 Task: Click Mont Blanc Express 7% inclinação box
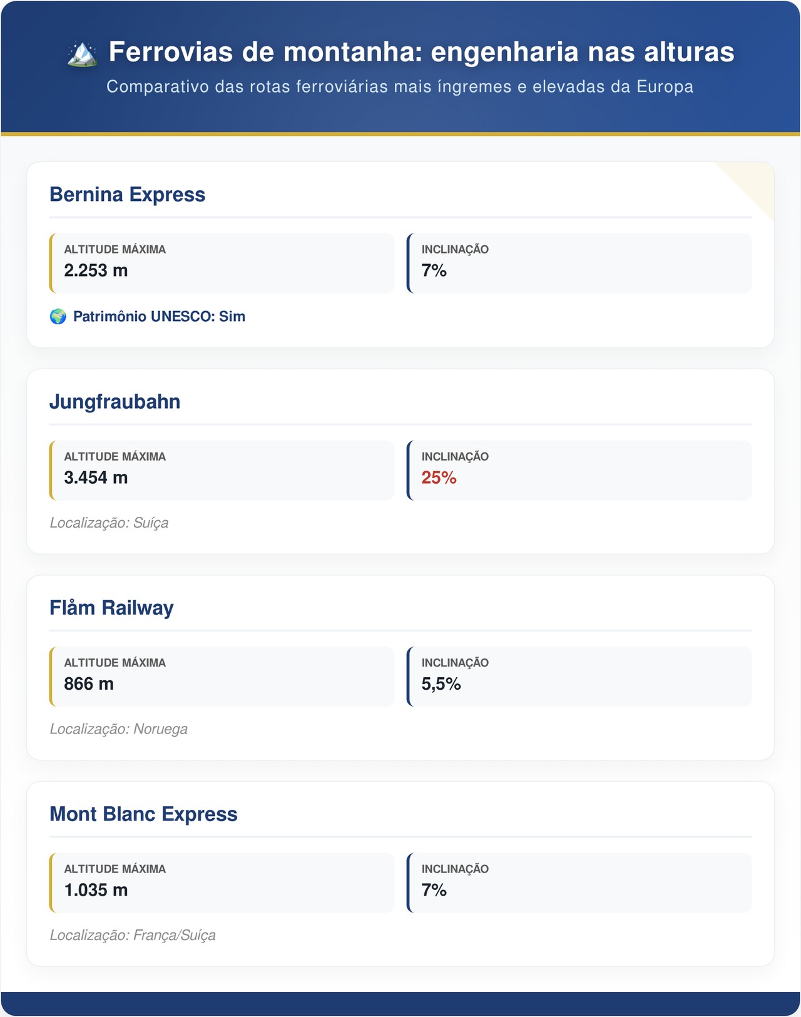click(x=579, y=882)
